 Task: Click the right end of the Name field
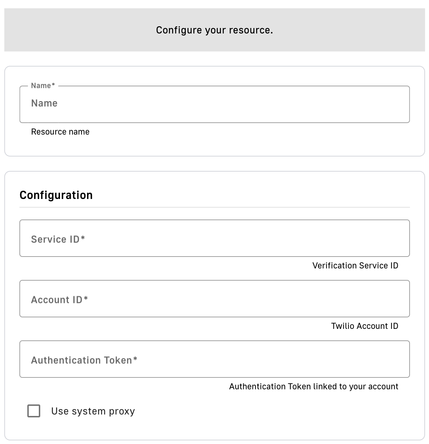(x=399, y=104)
